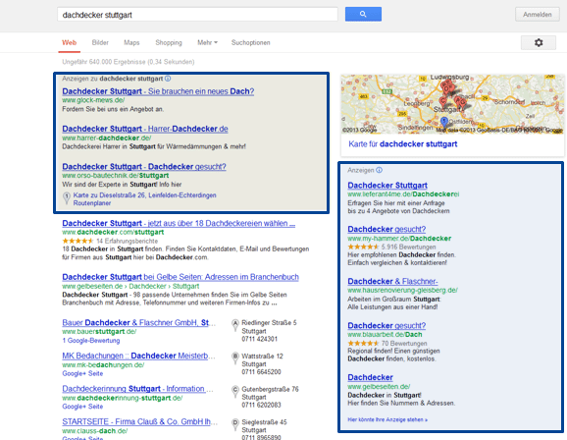Open the Stuttgart map thumbnail
Screen dimensions: 567x440
tap(452, 104)
